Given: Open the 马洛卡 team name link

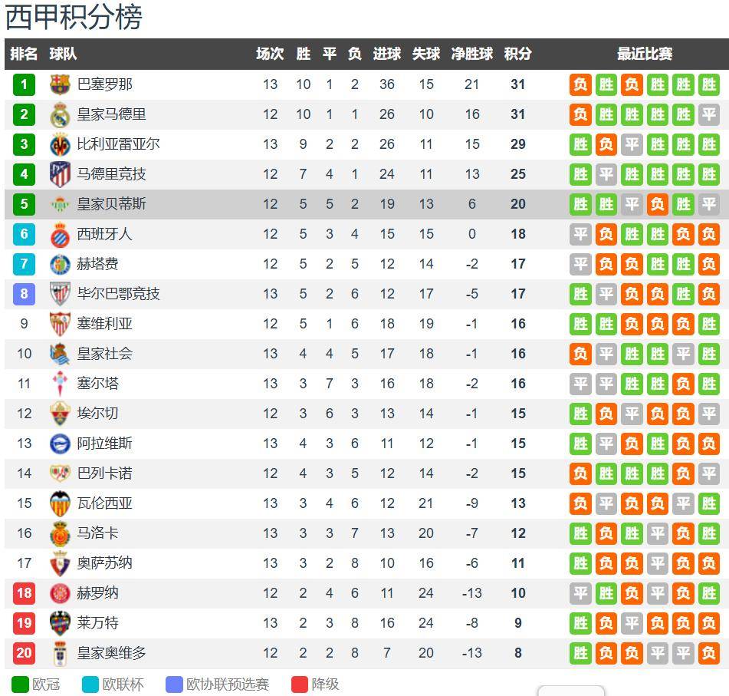Looking at the screenshot, I should tap(98, 533).
